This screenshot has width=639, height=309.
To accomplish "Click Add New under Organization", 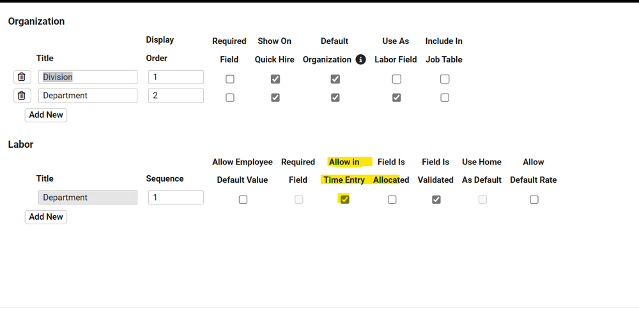I will pos(46,115).
